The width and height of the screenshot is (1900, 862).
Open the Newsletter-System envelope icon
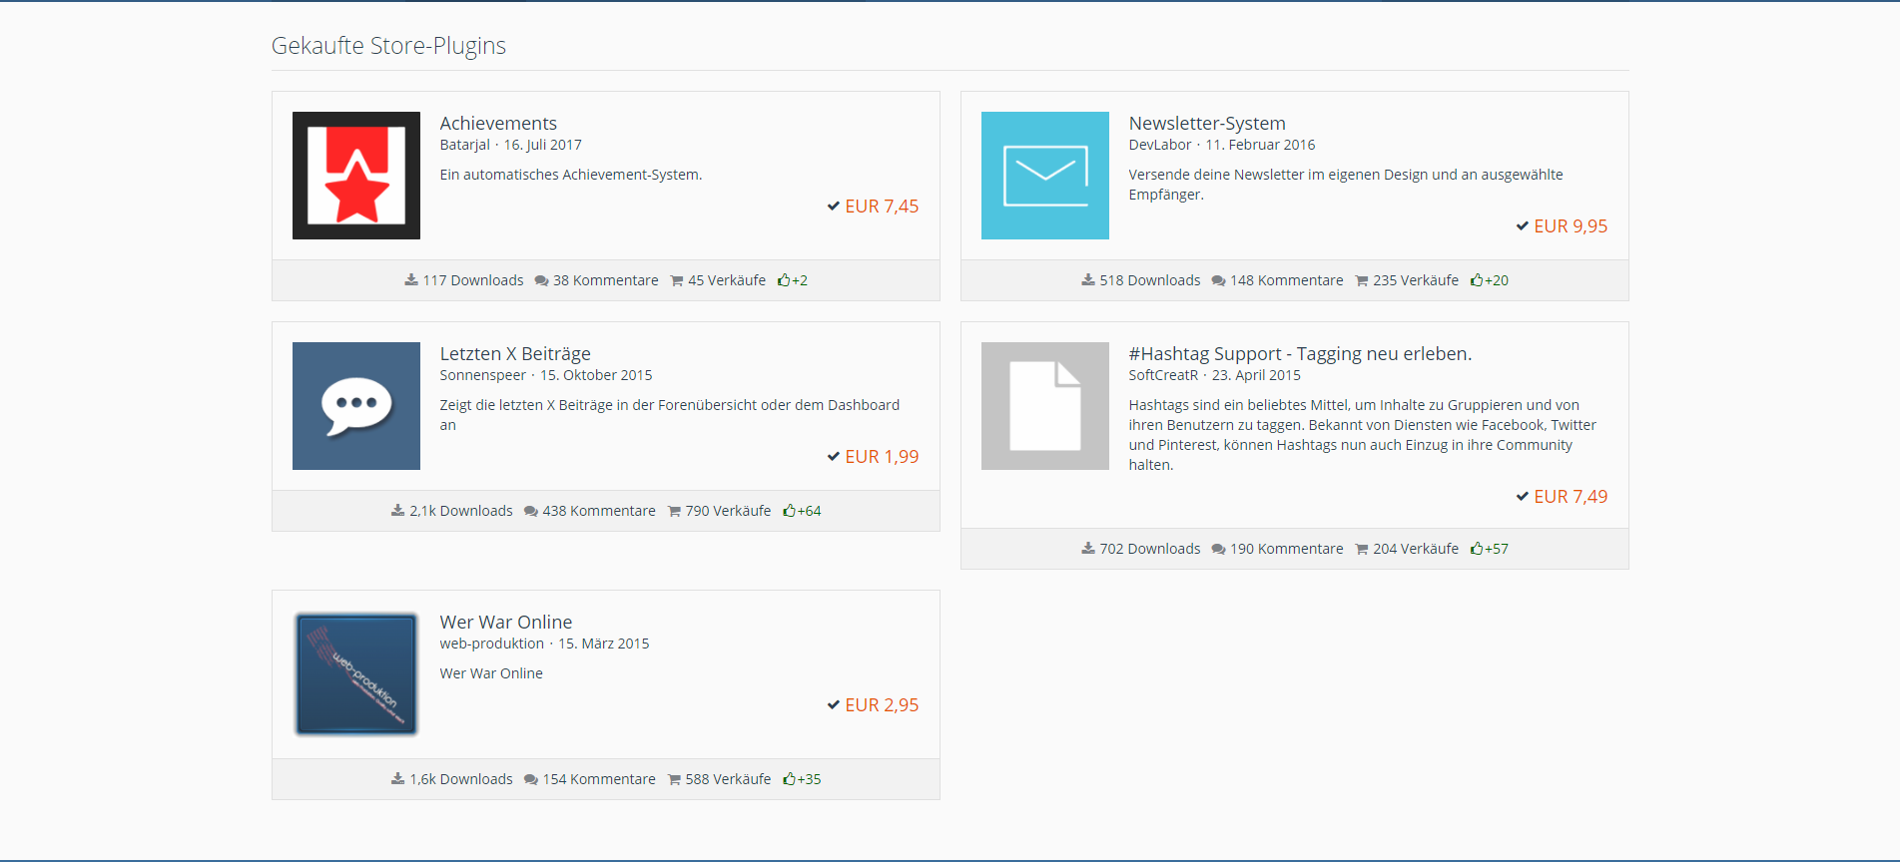[x=1044, y=176]
